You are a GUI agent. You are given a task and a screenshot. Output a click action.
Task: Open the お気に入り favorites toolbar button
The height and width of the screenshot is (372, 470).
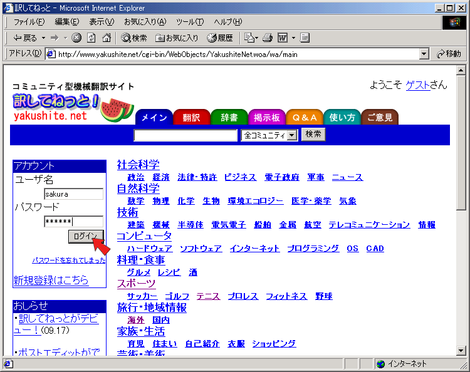(x=177, y=38)
